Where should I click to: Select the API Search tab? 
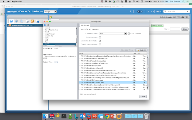pyautogui.click(x=85, y=25)
